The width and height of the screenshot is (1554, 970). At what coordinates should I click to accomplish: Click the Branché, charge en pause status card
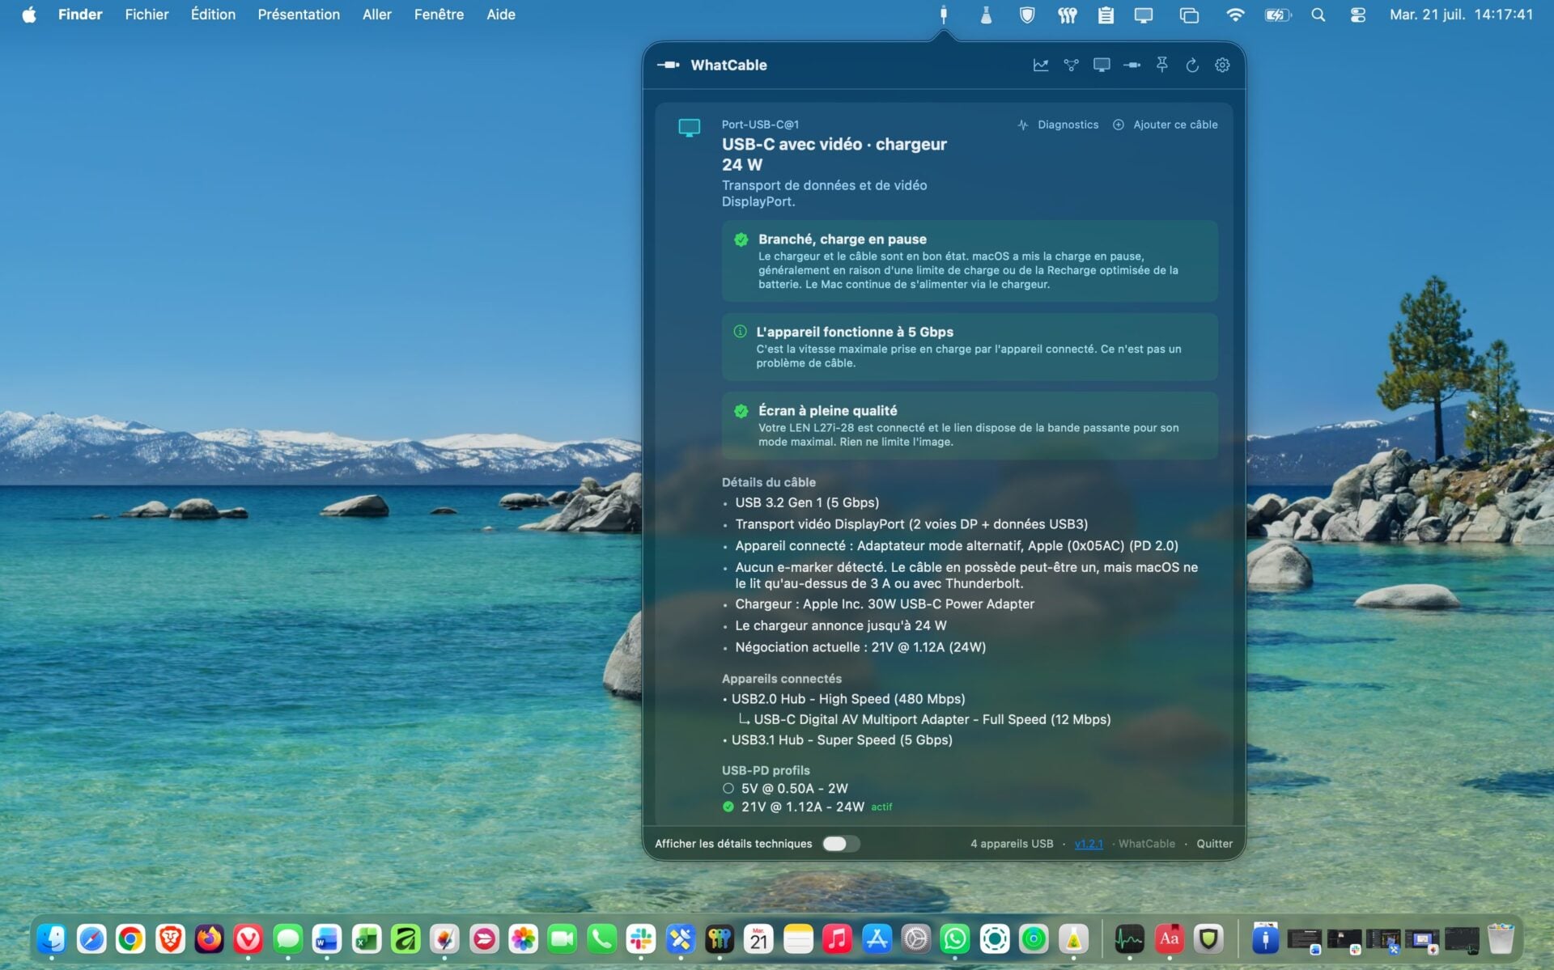[x=970, y=261]
